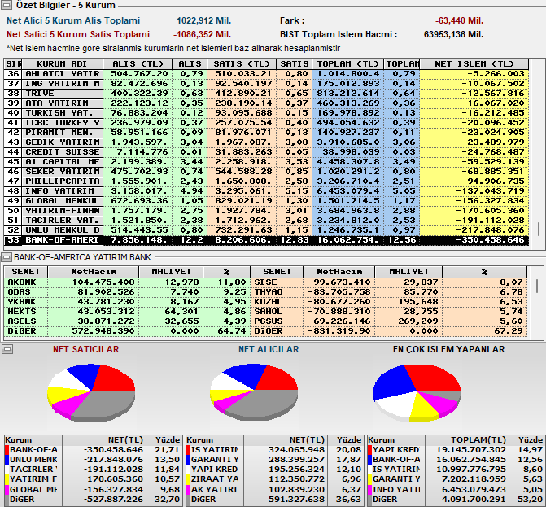Click BIST Toplam Islem Hacmi value
The width and height of the screenshot is (546, 507).
coord(453,34)
